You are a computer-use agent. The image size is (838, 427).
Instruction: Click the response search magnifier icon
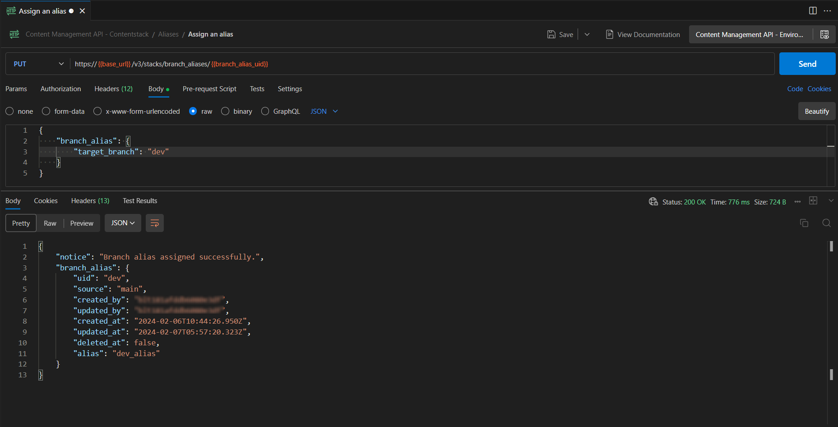pyautogui.click(x=827, y=223)
